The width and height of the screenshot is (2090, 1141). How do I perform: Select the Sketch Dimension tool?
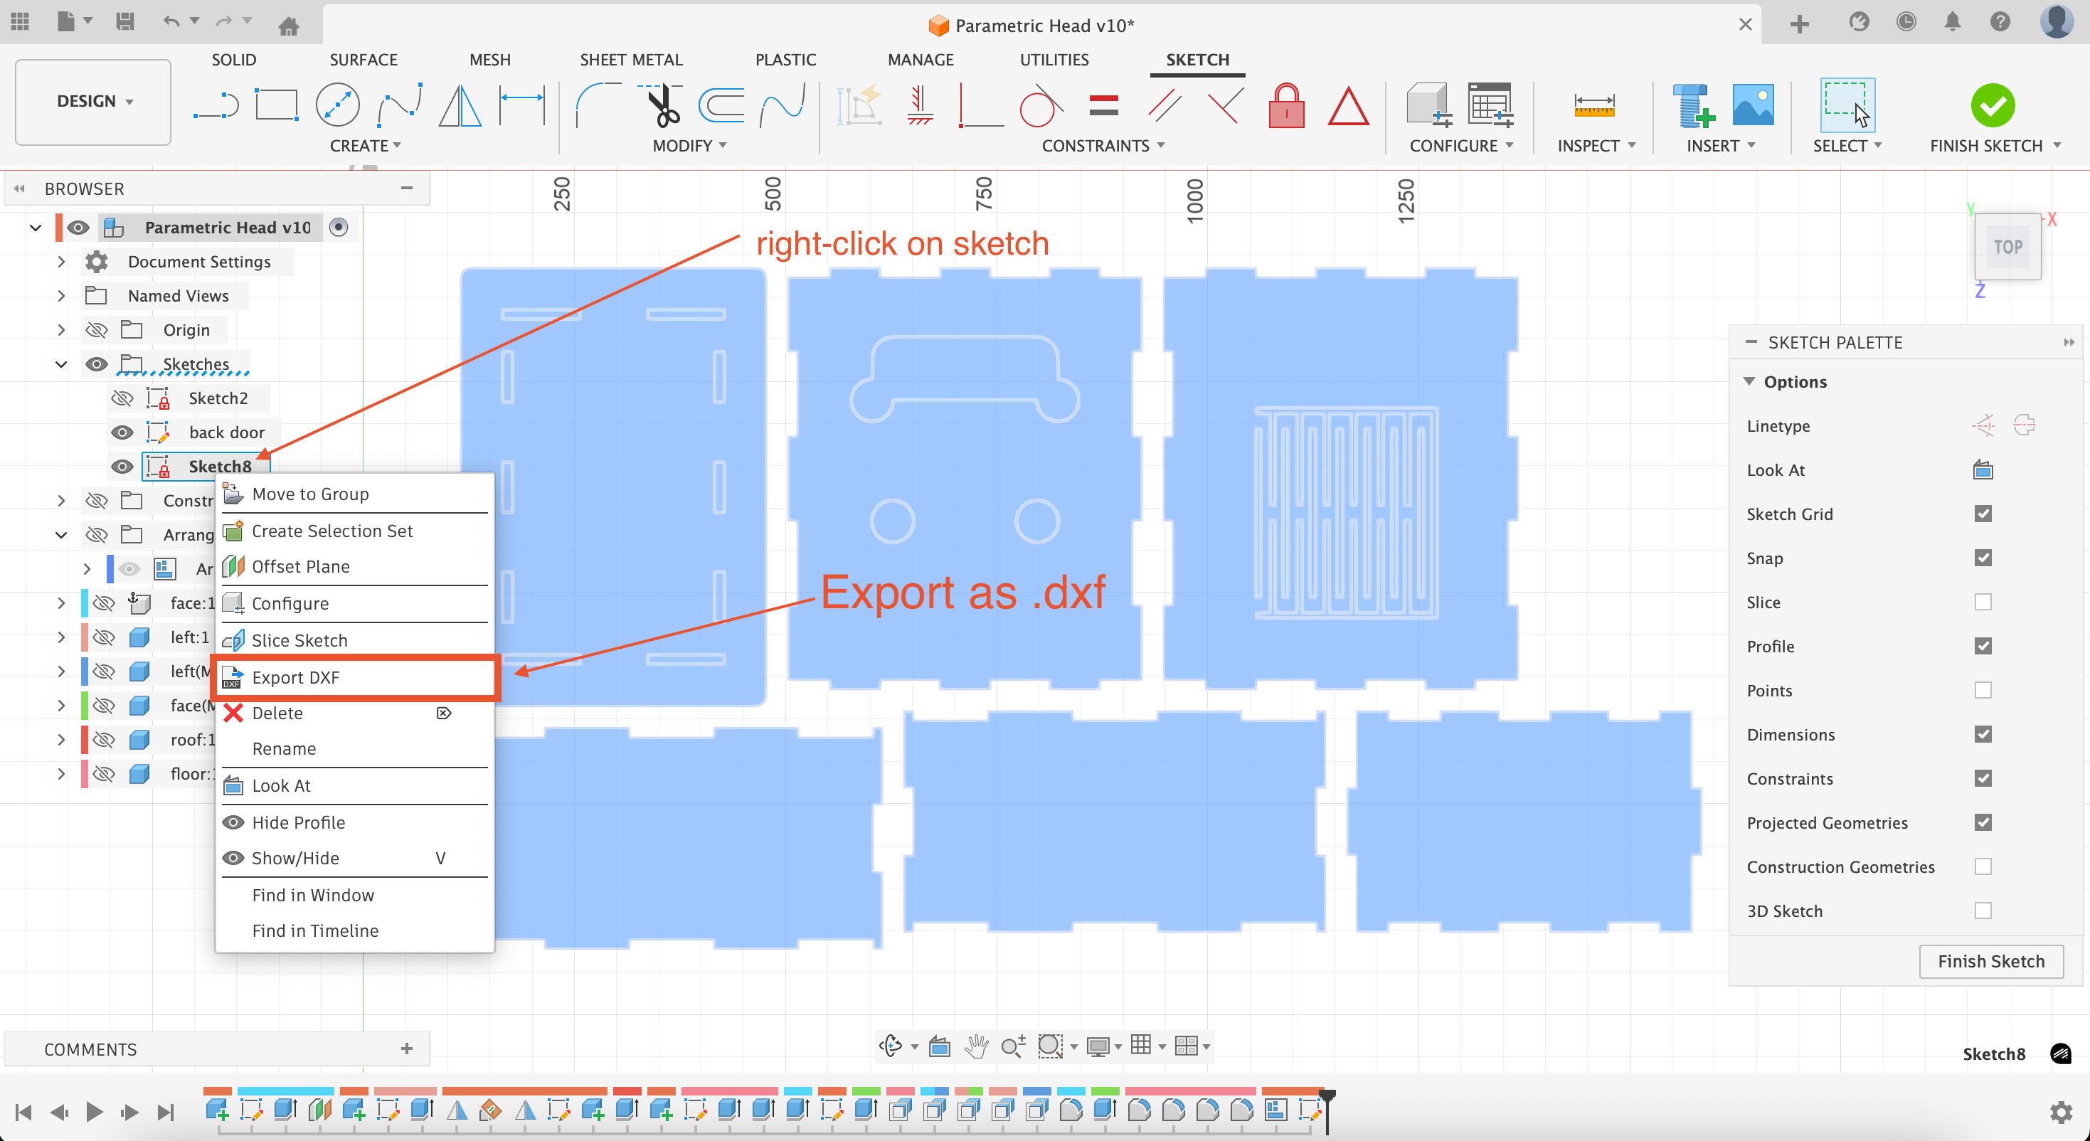click(x=521, y=106)
